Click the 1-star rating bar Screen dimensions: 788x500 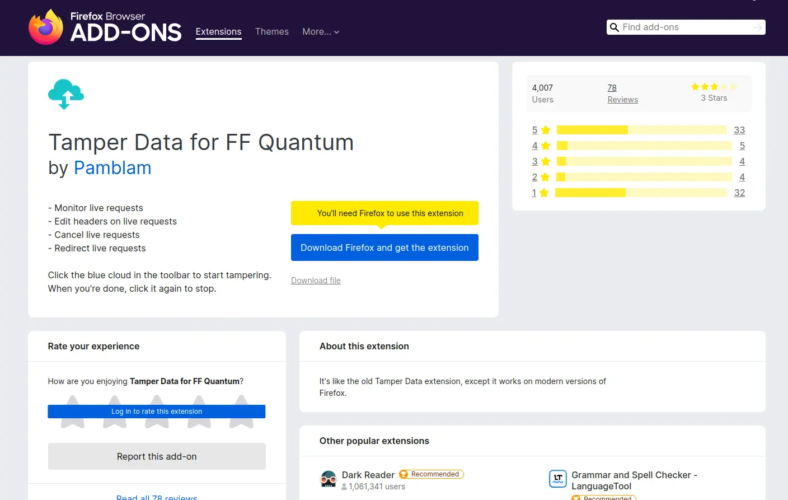tap(641, 193)
